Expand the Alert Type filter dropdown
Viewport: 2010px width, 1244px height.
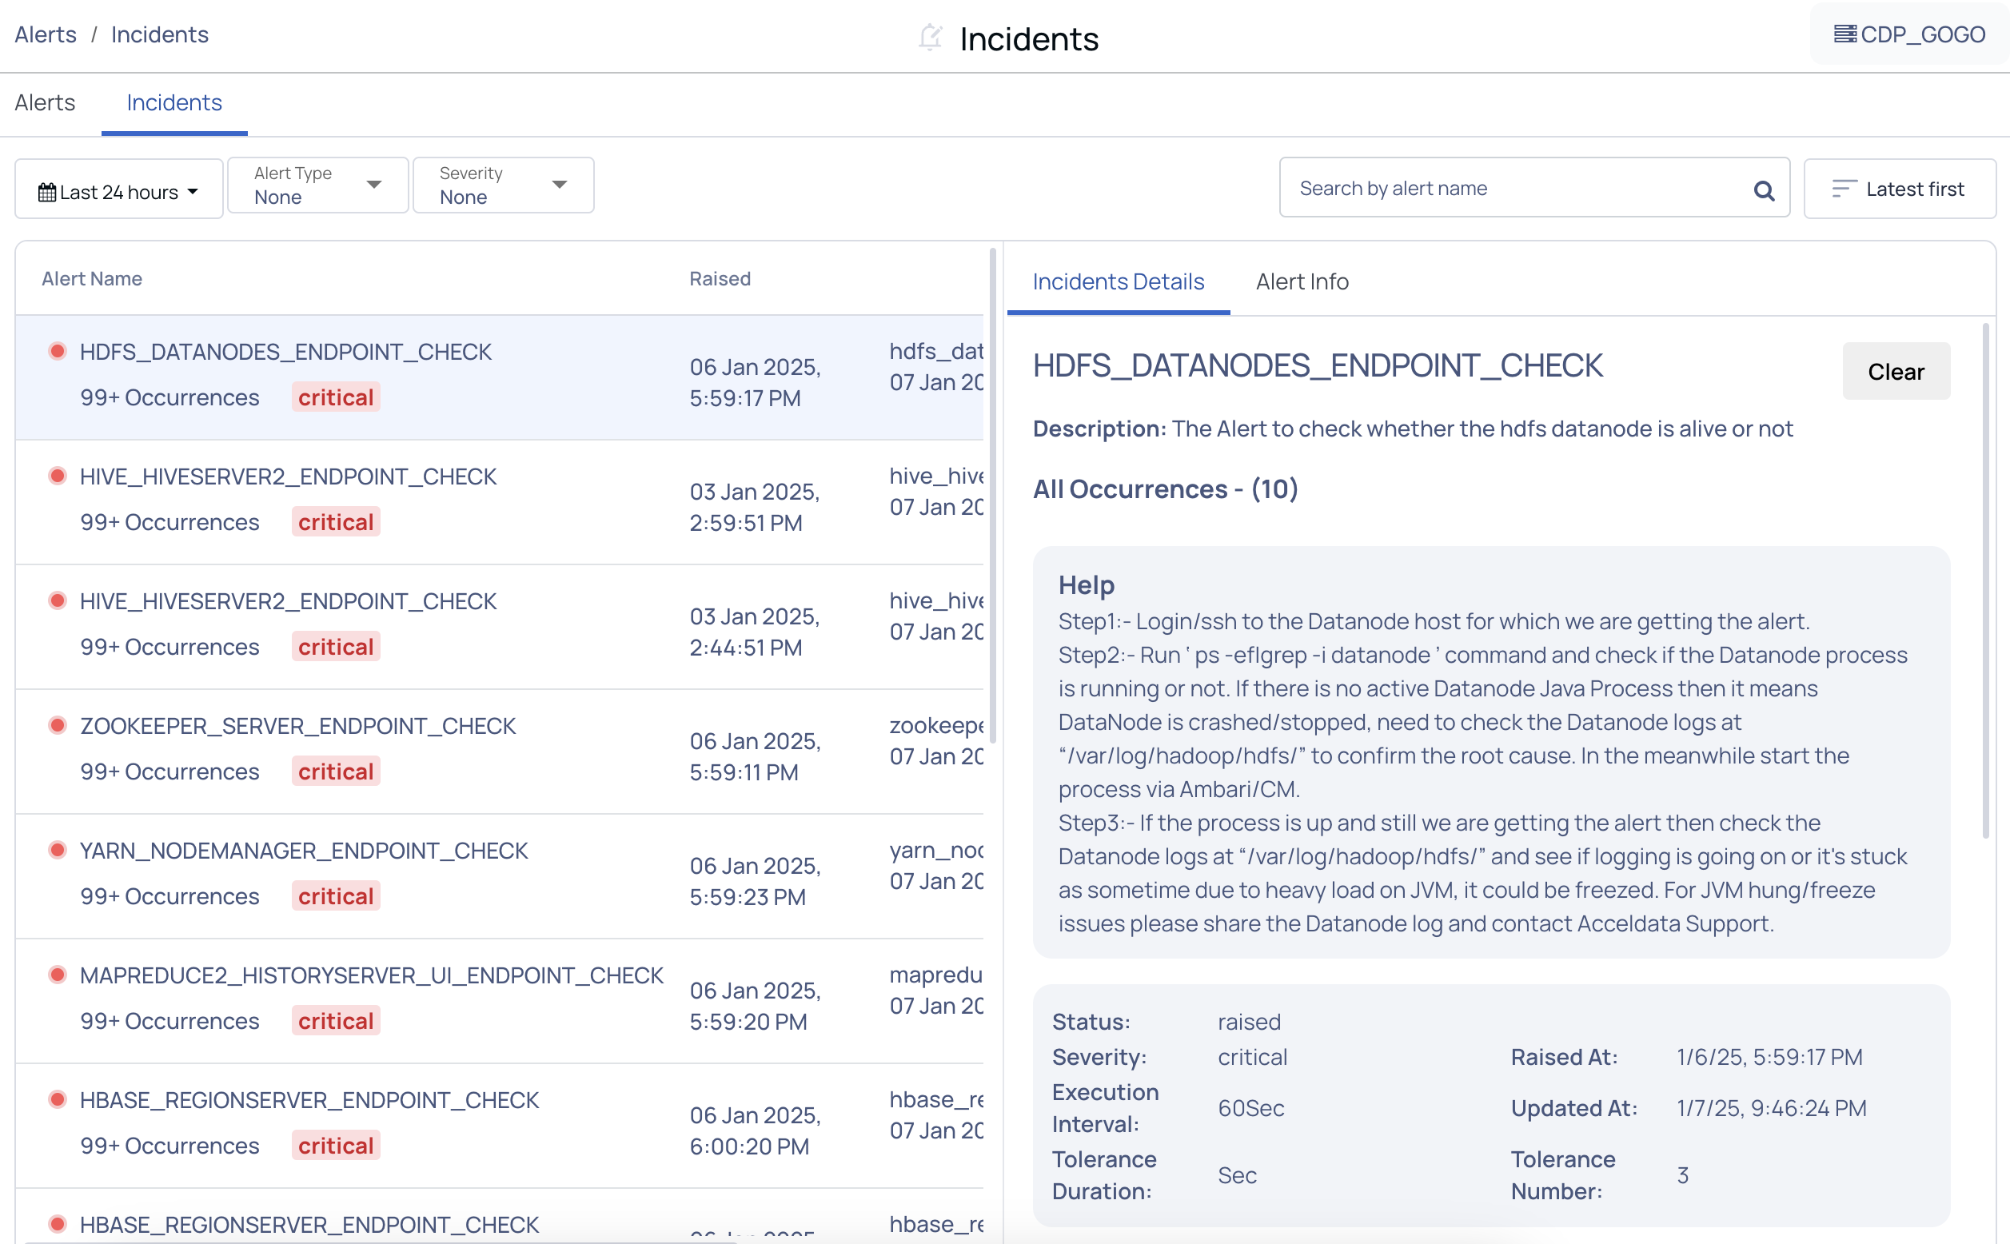317,186
